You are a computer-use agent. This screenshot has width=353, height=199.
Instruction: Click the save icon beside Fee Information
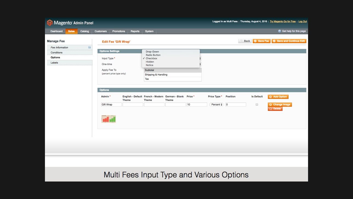(89, 48)
